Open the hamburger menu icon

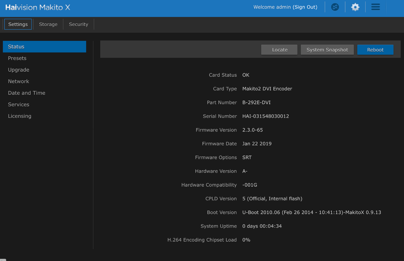pos(375,7)
